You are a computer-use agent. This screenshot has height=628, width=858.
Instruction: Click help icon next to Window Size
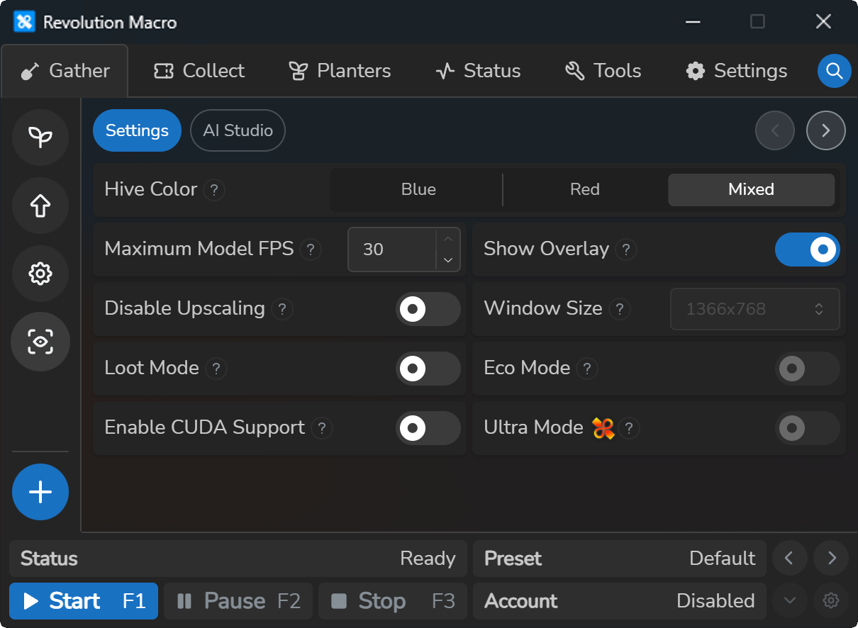620,309
